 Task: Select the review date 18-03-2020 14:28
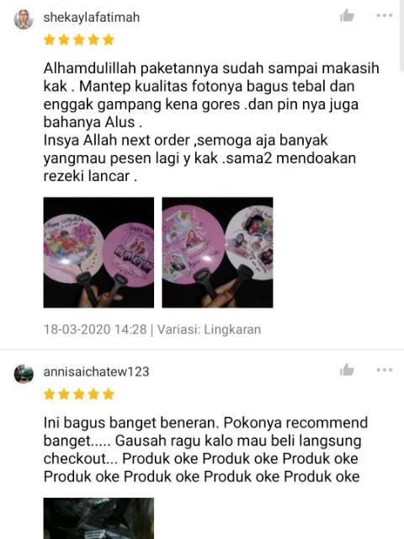[95, 329]
